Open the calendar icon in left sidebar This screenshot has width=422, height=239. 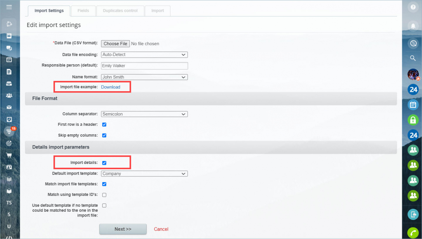[x=9, y=60]
